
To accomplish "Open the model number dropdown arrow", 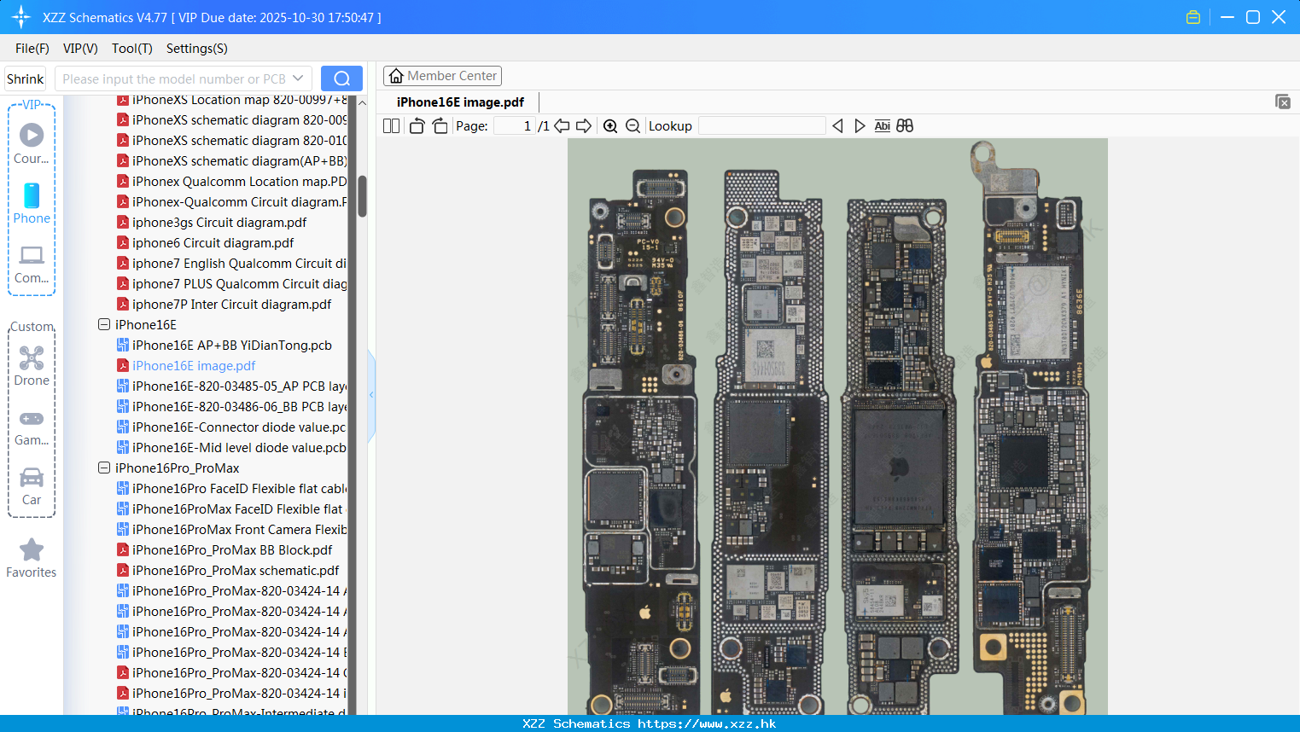I will (298, 78).
